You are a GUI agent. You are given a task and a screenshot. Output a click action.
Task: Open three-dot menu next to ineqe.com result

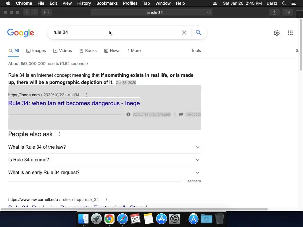point(87,95)
